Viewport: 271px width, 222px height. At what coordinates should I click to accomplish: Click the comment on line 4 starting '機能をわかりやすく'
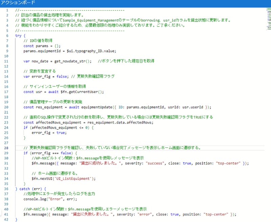coord(100,25)
